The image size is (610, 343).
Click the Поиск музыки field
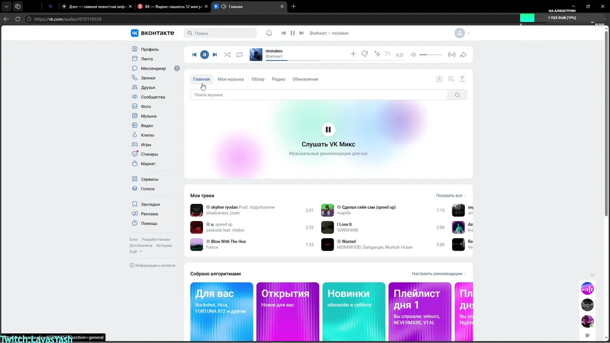(x=319, y=95)
